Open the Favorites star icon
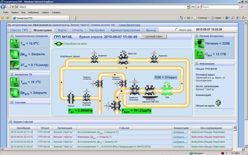This screenshot has height=155, width=248. 2,18
